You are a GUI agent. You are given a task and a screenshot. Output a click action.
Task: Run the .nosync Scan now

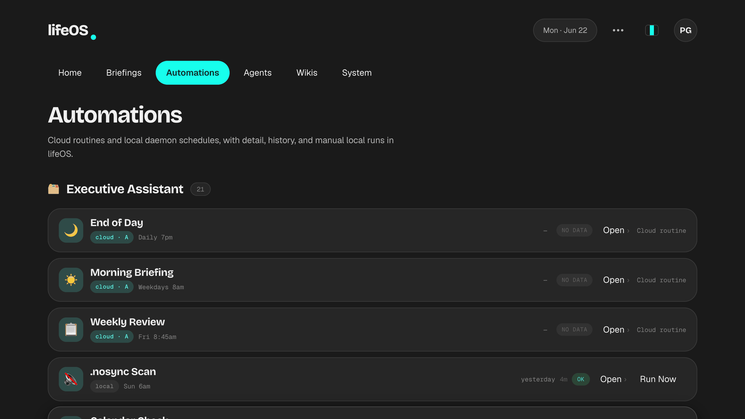pyautogui.click(x=658, y=379)
